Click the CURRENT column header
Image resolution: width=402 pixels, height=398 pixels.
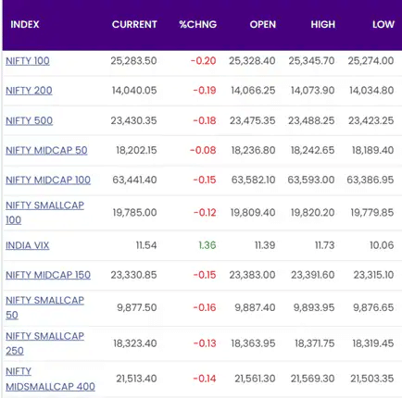click(x=134, y=24)
